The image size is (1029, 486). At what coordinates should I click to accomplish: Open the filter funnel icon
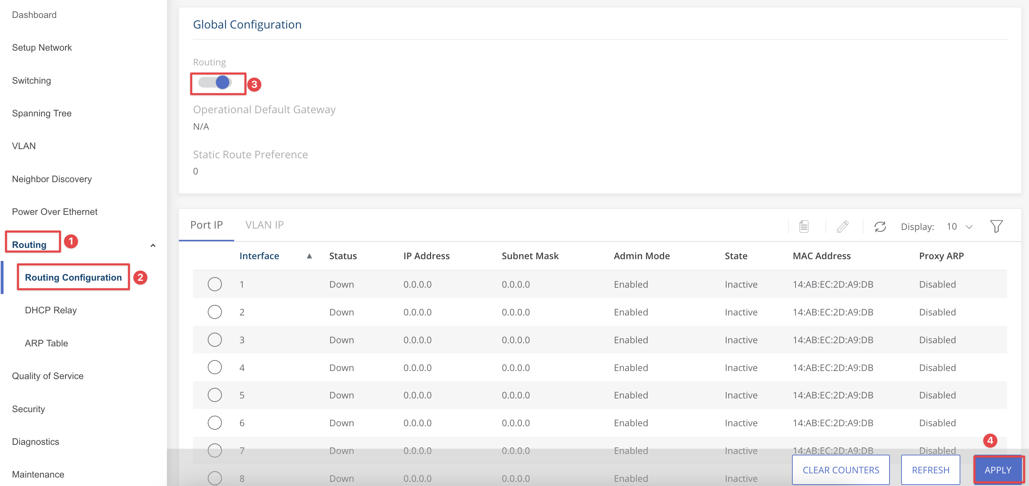[996, 226]
